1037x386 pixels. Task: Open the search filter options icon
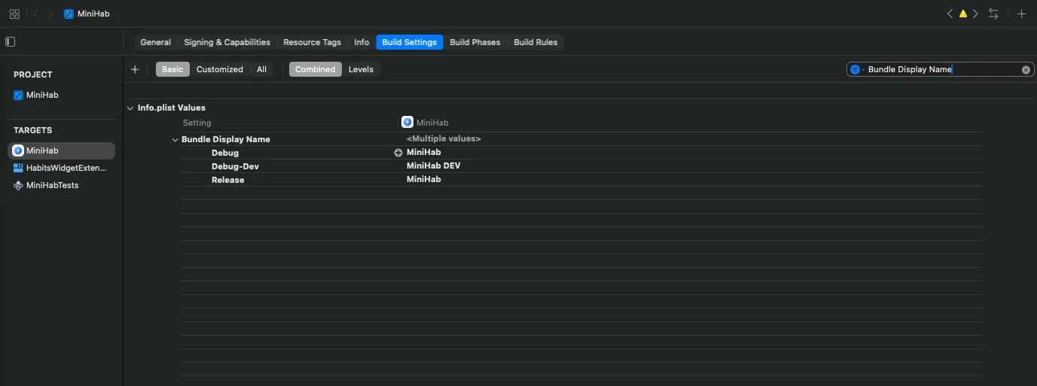[856, 69]
